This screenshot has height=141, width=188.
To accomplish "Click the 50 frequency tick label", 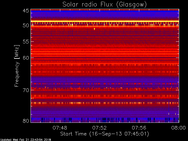I will 26,26.
